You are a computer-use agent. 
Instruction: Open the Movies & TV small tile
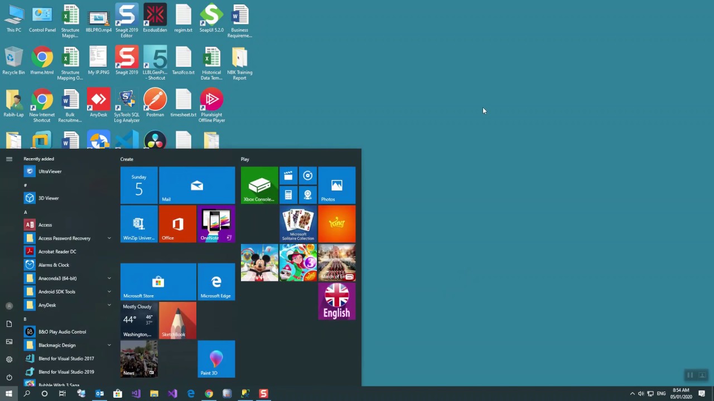tap(288, 176)
